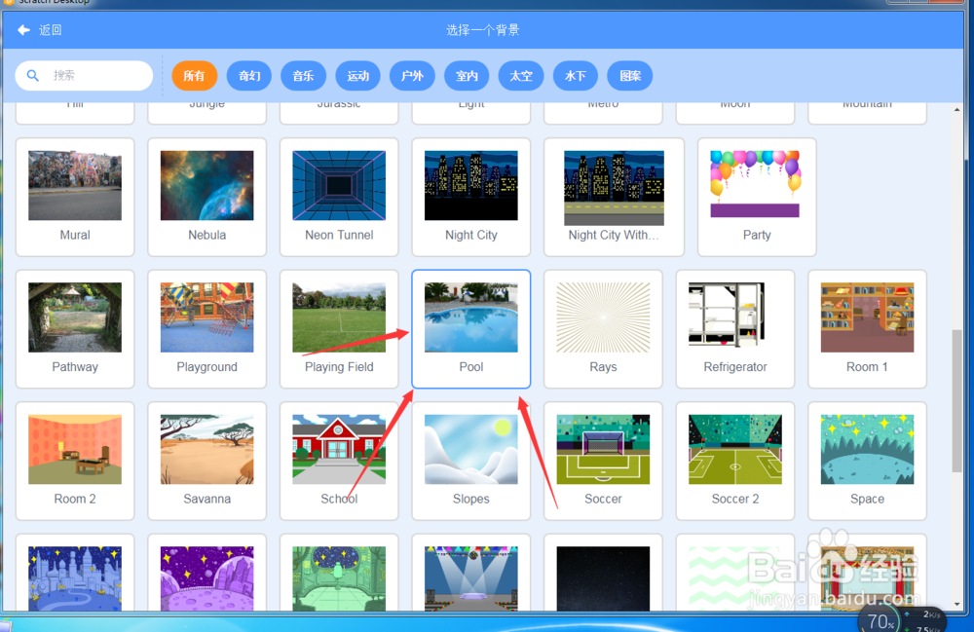Choose the Playing Field backdrop

tap(339, 329)
